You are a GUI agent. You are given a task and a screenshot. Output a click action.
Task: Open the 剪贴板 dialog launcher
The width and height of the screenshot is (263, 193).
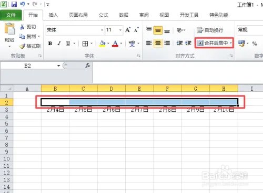[x=40, y=56]
